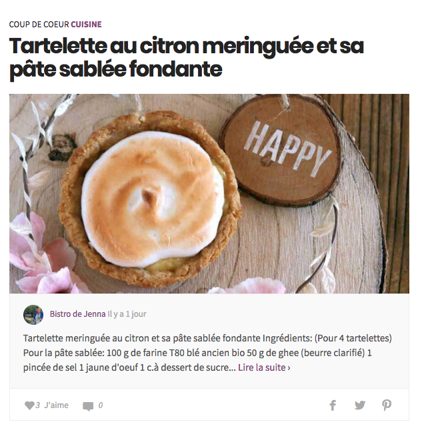Click the chevron after Lire la suite
Image resolution: width=422 pixels, height=436 pixels.
[289, 368]
